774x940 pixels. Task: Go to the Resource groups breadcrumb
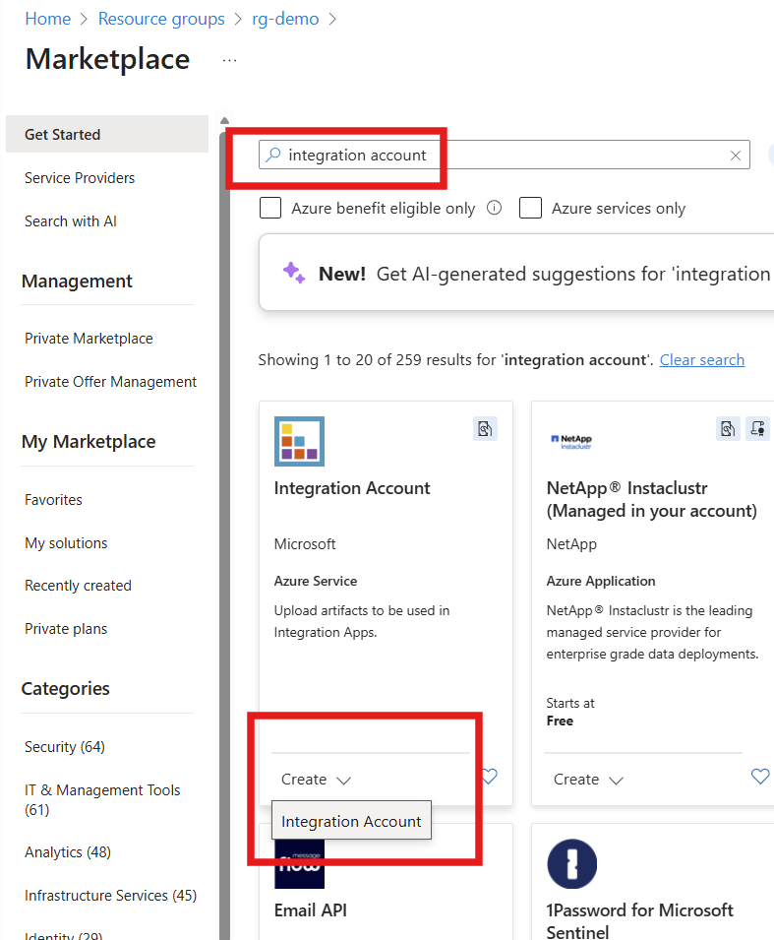[x=161, y=19]
